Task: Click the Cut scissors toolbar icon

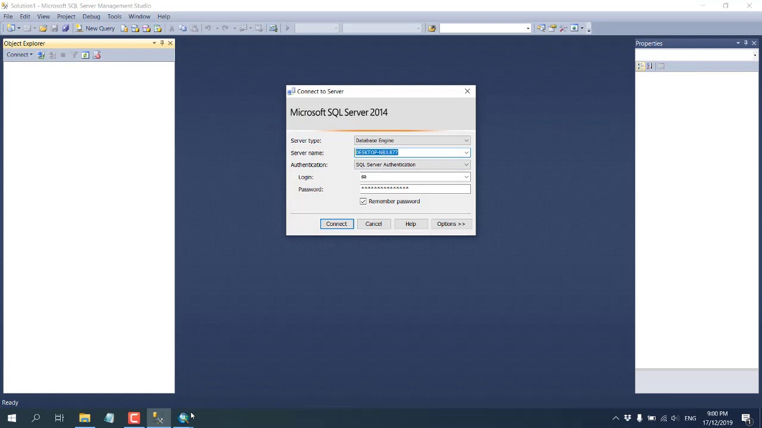Action: coord(171,28)
